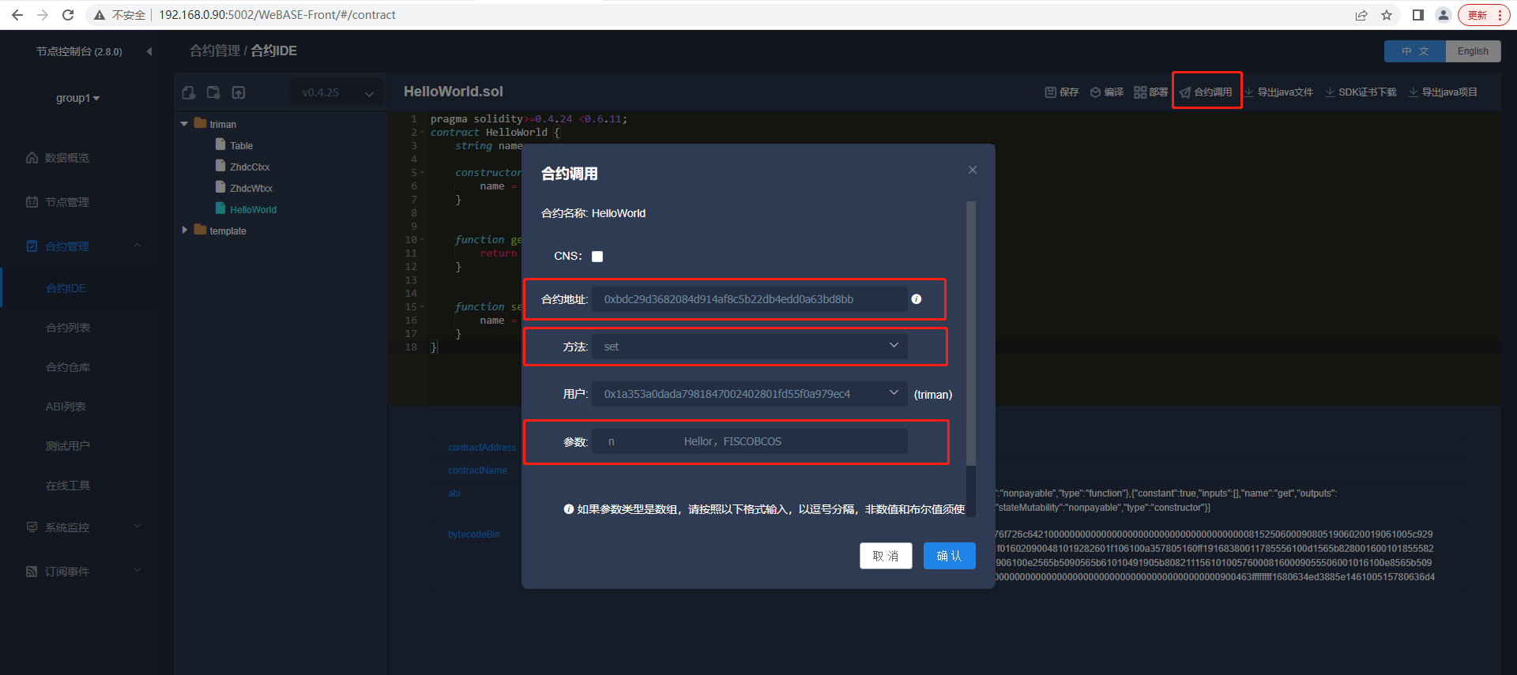The height and width of the screenshot is (675, 1517).
Task: Click the 合约地址 input field
Action: coord(750,299)
